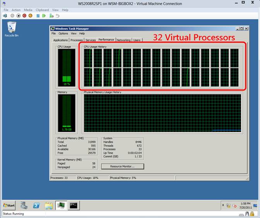260x218 pixels.
Task: Open the guest Start menu
Action: 9,205
